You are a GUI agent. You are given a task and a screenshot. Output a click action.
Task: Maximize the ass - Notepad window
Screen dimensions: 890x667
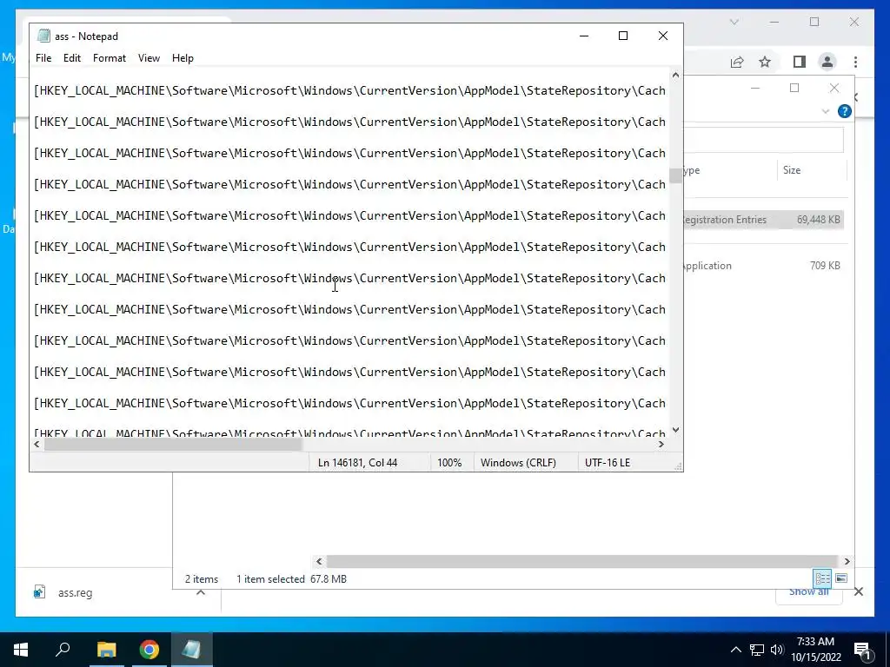pos(623,36)
